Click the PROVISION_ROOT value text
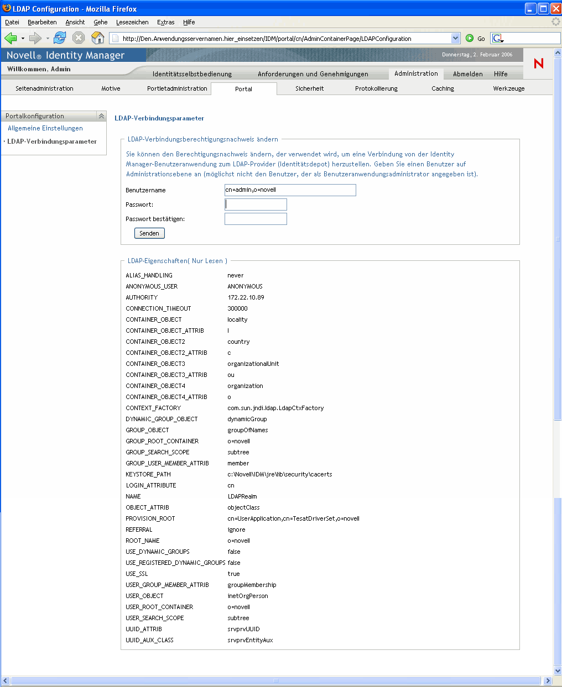This screenshot has width=562, height=687. pyautogui.click(x=294, y=518)
